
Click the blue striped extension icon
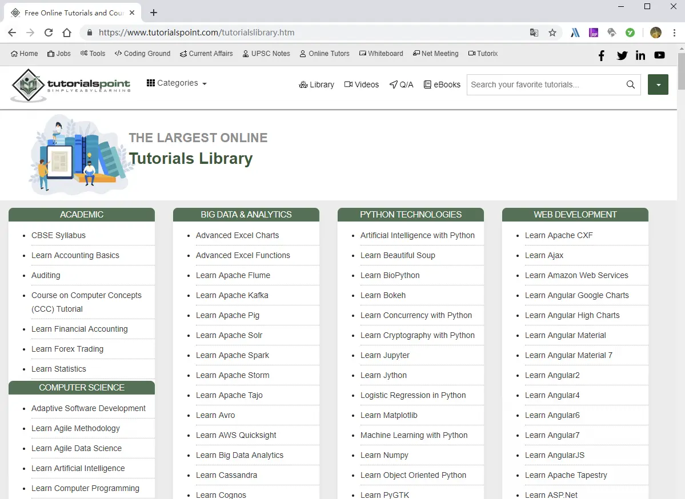coord(575,33)
